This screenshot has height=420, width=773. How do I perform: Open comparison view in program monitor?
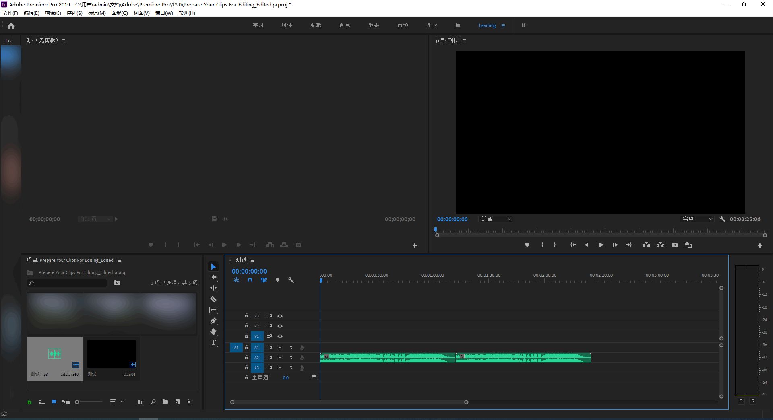(688, 245)
